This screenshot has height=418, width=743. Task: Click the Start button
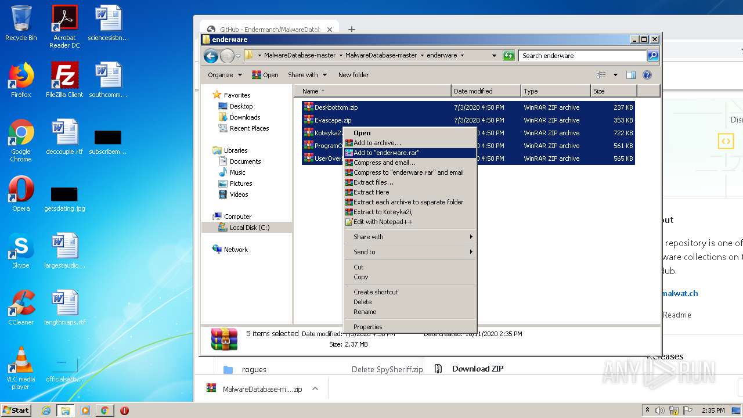16,410
